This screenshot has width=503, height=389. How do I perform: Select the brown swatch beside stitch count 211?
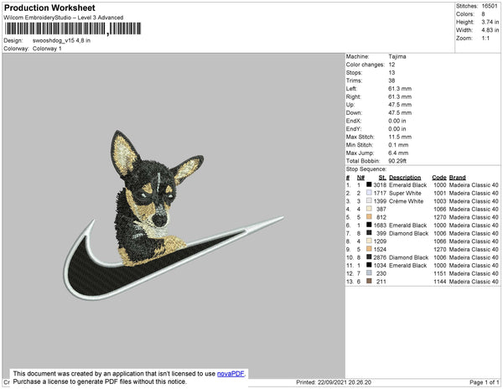369,281
